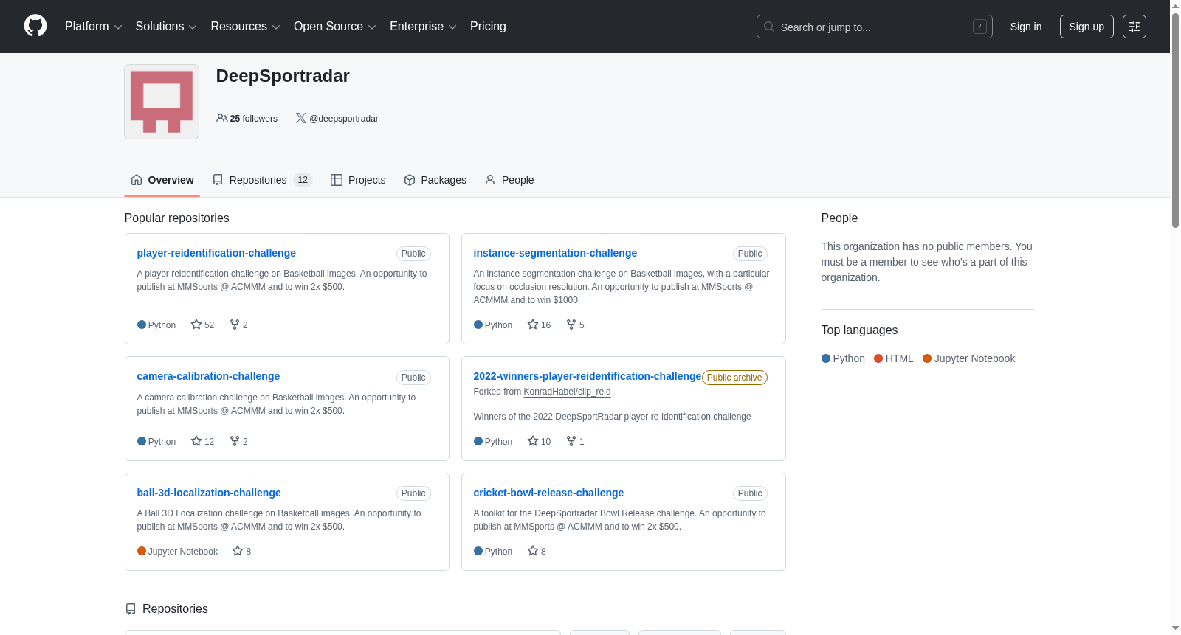Open the appearance settings icon button

(1134, 27)
